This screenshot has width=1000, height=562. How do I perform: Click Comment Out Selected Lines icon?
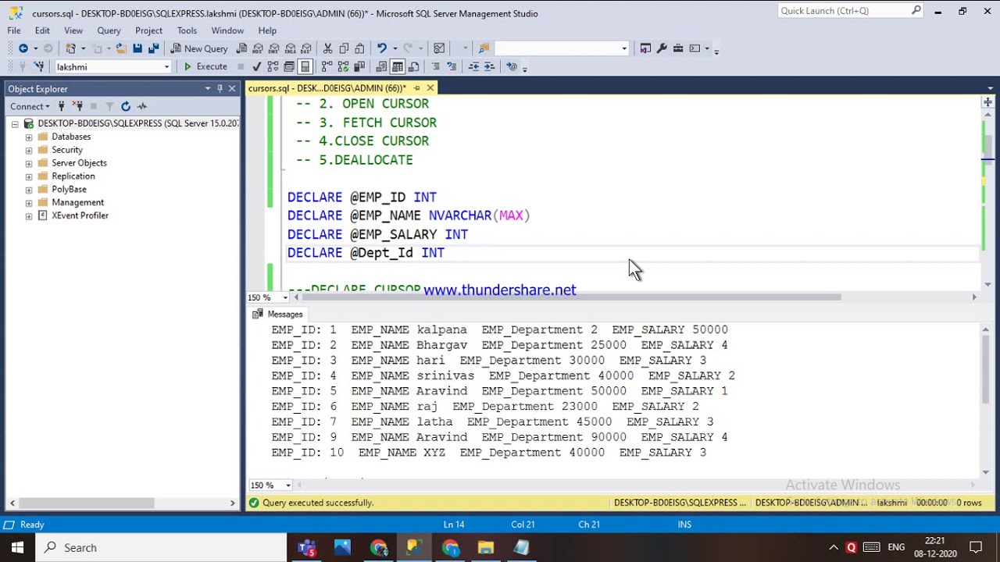(x=435, y=67)
